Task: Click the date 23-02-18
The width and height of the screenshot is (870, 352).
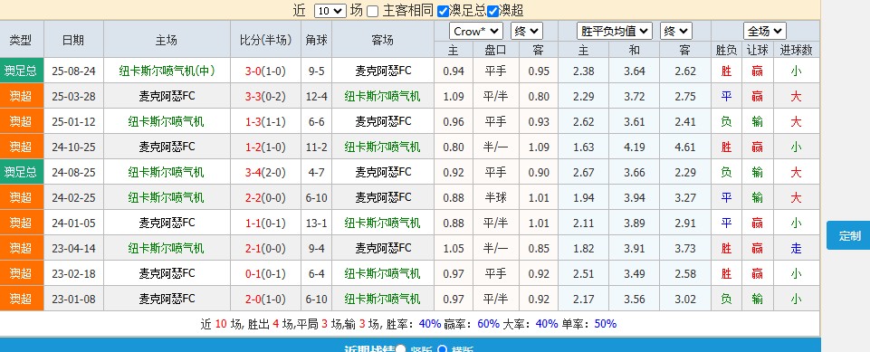Action: 73,273
